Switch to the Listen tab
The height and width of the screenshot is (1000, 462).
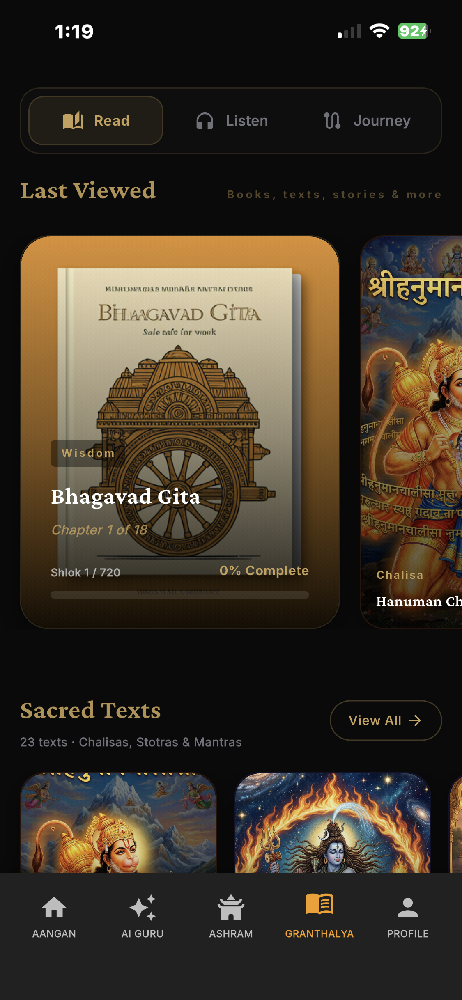(232, 121)
